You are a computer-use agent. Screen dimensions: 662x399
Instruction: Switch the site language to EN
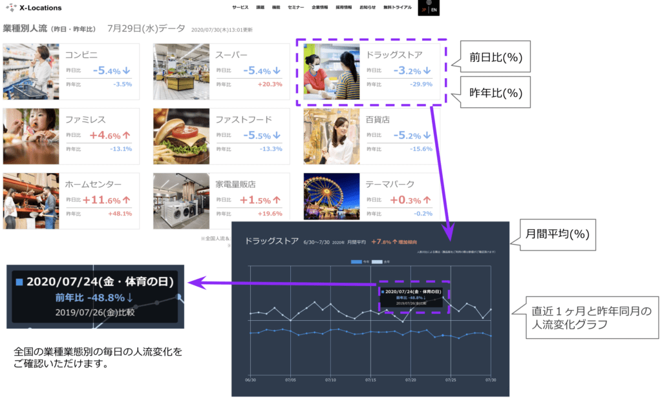click(x=434, y=10)
